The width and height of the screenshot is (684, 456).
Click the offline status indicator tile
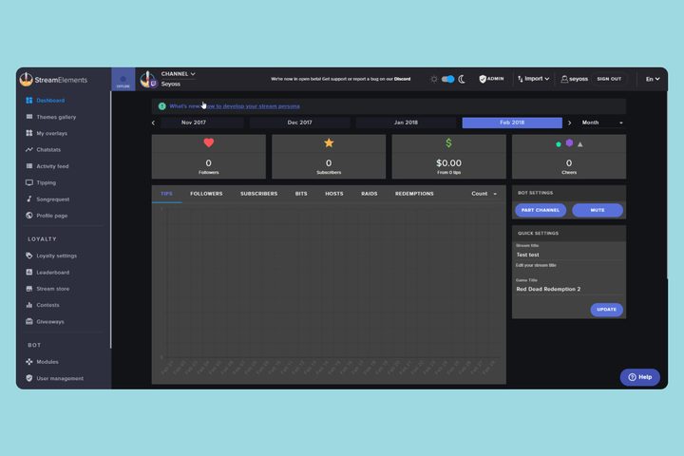[x=123, y=80]
